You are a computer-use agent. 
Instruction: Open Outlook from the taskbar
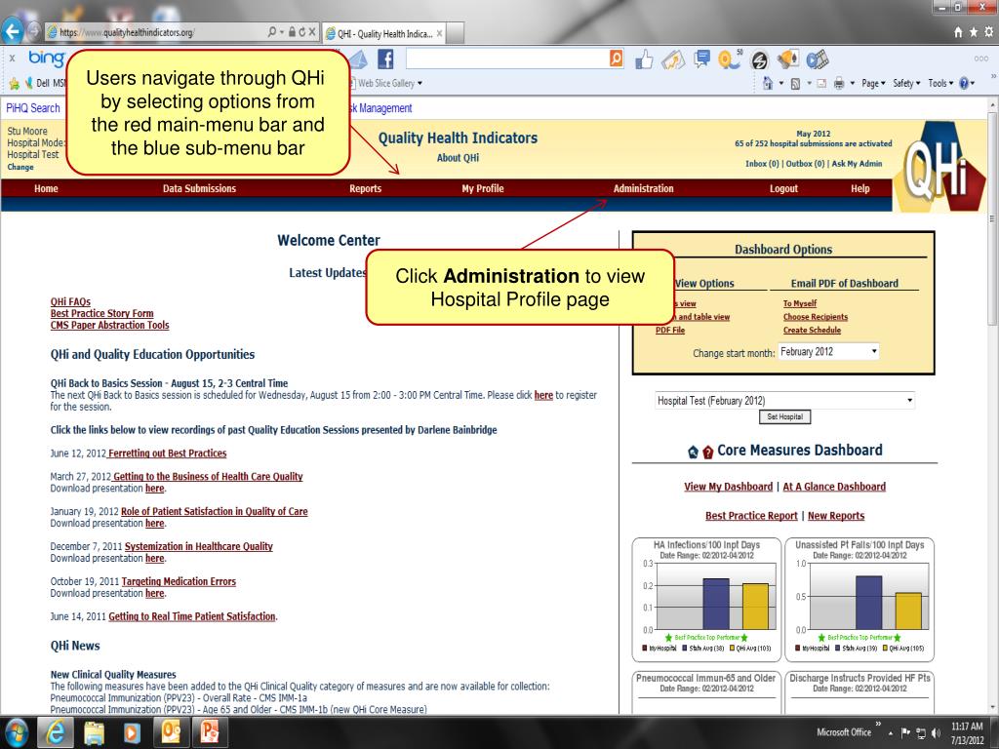tap(171, 732)
